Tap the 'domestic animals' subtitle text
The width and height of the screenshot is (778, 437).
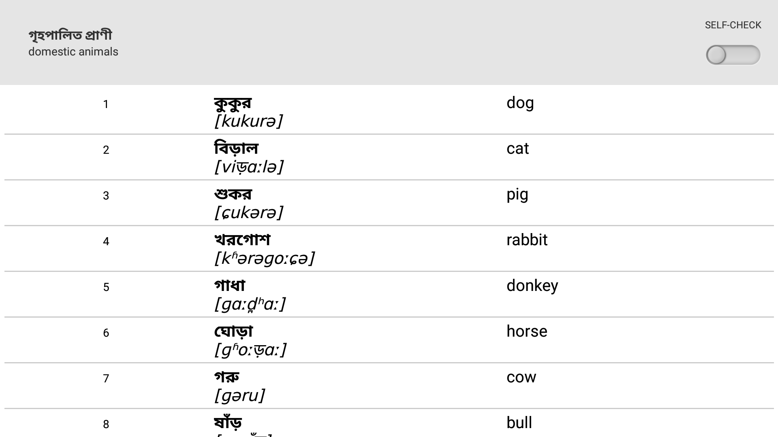pos(73,52)
